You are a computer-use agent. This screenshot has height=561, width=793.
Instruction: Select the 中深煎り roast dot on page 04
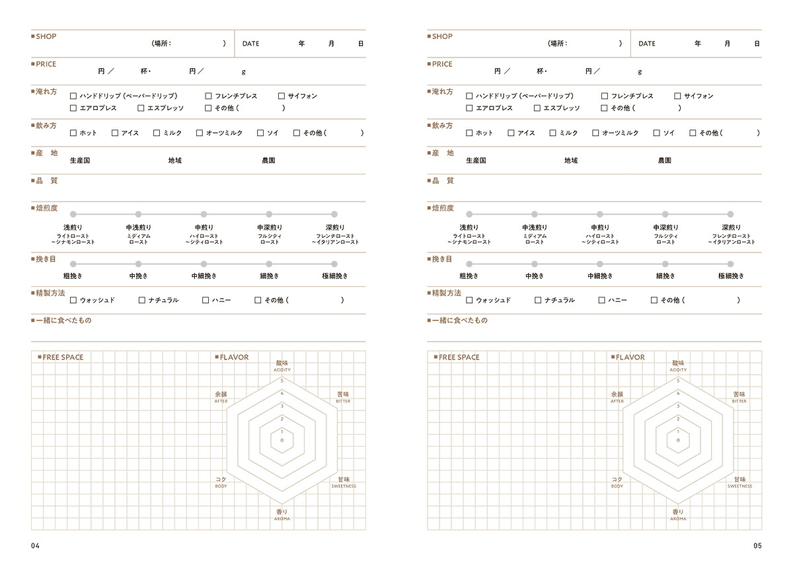click(269, 214)
